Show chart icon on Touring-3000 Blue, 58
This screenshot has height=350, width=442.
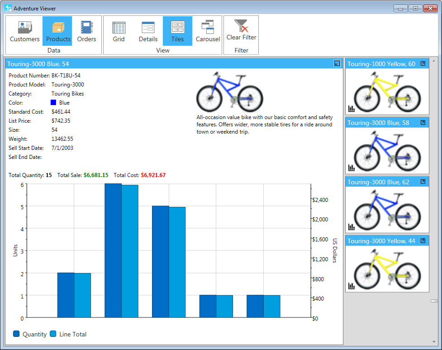click(352, 168)
